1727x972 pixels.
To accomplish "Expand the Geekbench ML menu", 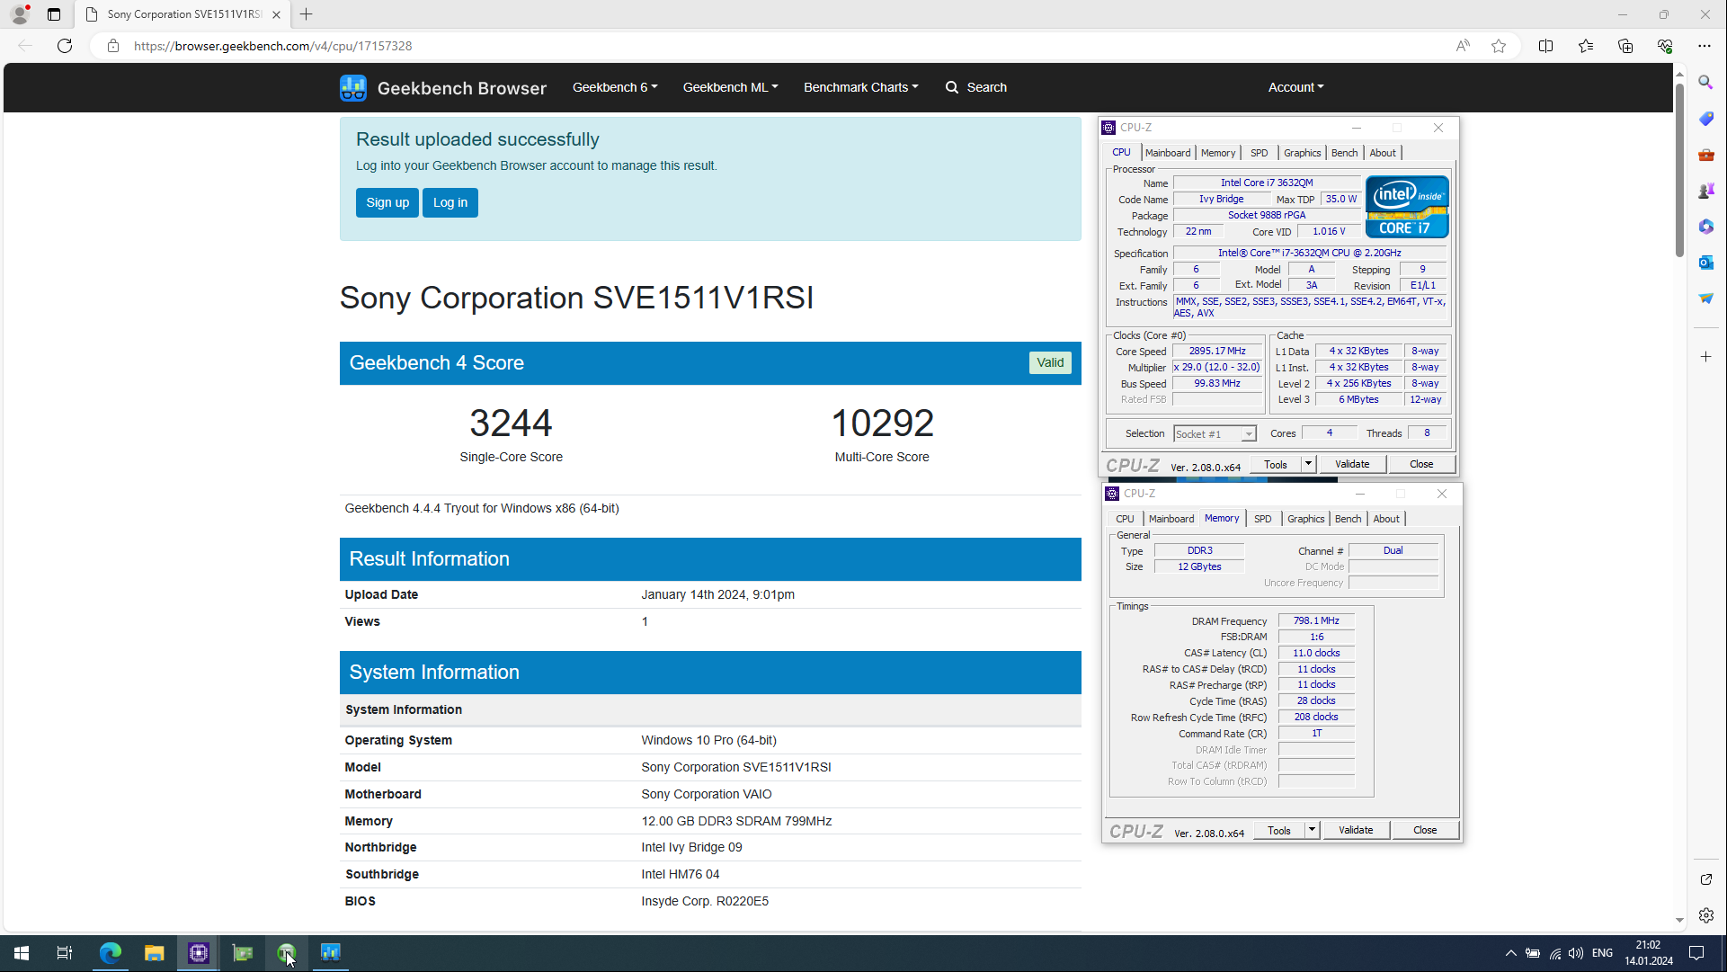I will click(x=730, y=87).
